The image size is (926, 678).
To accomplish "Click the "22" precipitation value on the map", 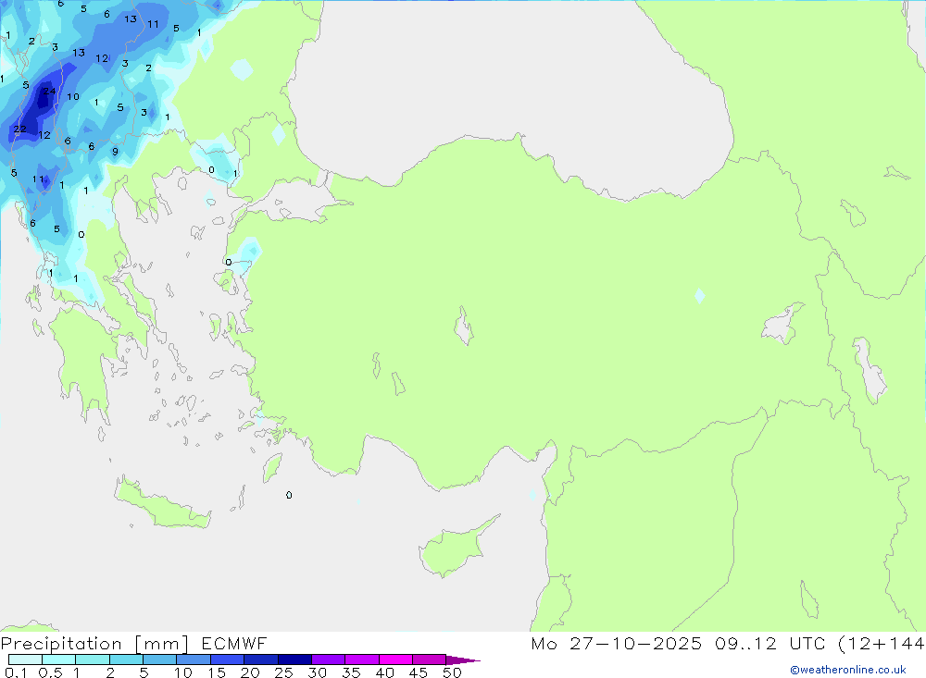I will point(20,129).
